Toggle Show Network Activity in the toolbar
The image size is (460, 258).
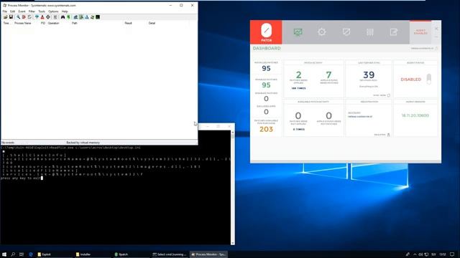86,17
